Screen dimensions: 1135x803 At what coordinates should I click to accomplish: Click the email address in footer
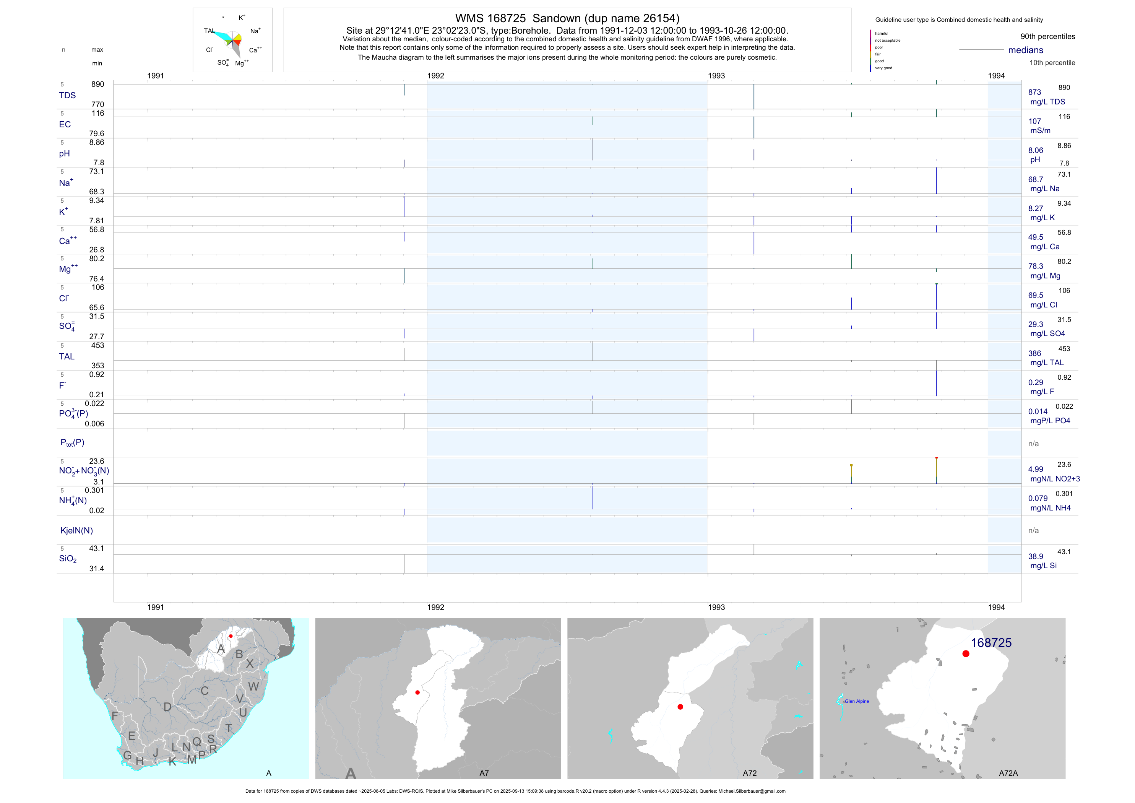pyautogui.click(x=752, y=791)
